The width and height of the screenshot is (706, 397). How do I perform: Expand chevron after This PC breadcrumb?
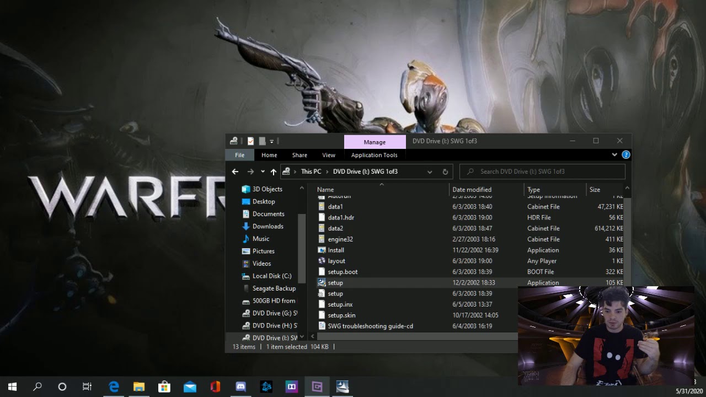point(327,171)
